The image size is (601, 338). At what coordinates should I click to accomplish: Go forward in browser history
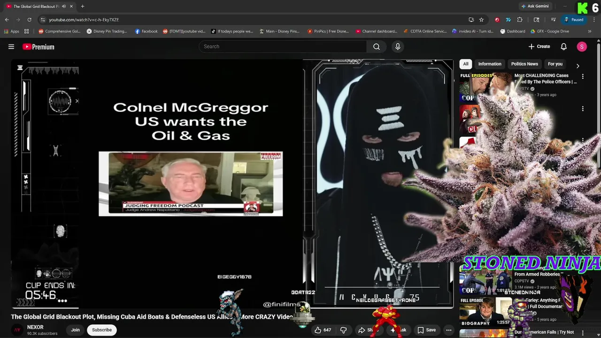(18, 20)
